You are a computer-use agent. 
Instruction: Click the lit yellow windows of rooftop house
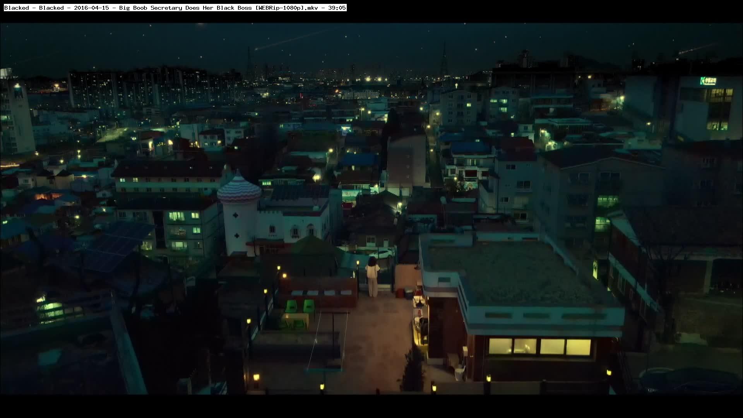pos(539,346)
